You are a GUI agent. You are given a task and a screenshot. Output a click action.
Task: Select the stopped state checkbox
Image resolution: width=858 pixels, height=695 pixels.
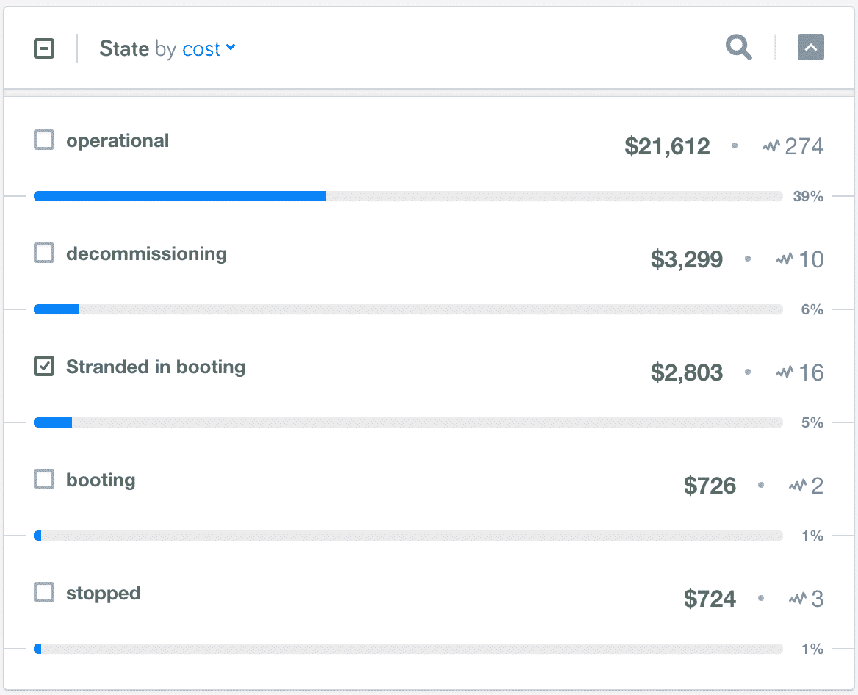pyautogui.click(x=44, y=593)
